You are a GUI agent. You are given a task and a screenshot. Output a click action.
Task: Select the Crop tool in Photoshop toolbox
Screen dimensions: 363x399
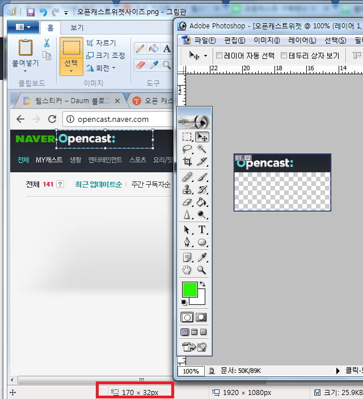coord(187,162)
